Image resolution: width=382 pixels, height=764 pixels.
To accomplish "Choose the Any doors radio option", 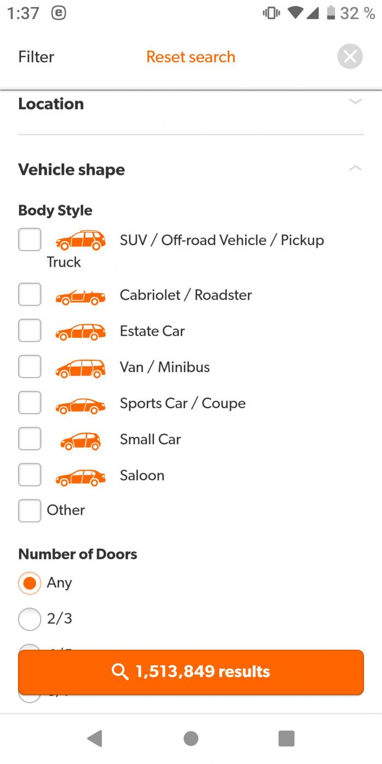I will tap(29, 583).
